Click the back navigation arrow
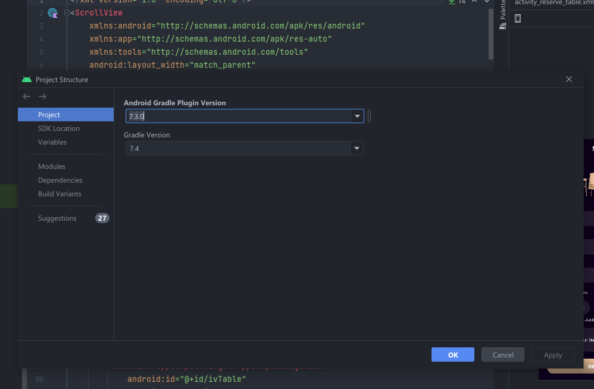 pos(26,96)
